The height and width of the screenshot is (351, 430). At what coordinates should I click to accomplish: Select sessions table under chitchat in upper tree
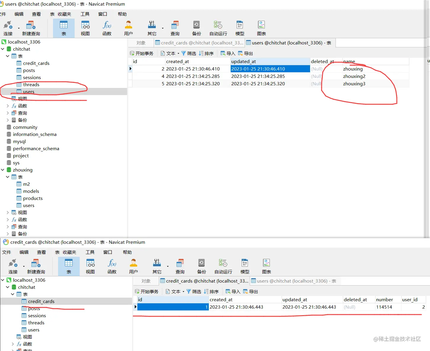pyautogui.click(x=32, y=77)
